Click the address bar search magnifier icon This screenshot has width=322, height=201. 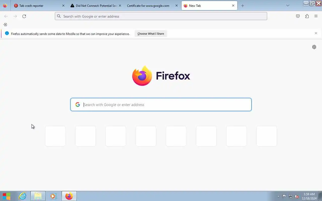(59, 16)
